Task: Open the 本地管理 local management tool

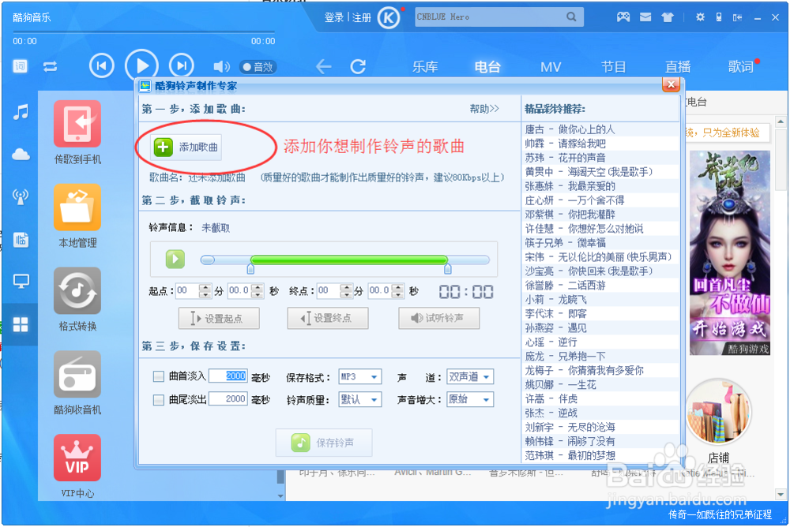Action: 77,216
